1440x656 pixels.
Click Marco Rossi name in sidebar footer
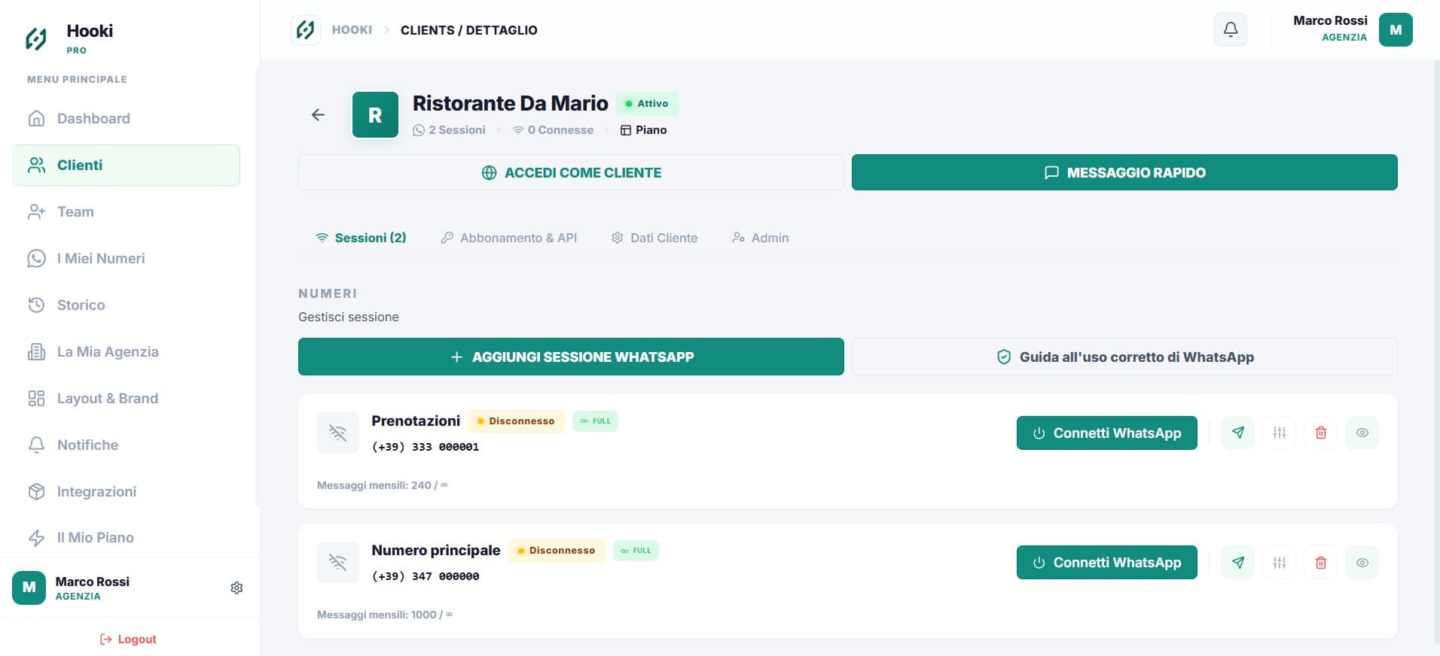tap(92, 582)
